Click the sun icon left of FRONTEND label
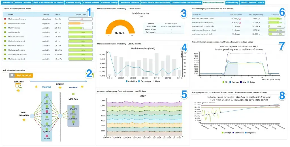The height and width of the screenshot is (147, 290). (x=36, y=87)
